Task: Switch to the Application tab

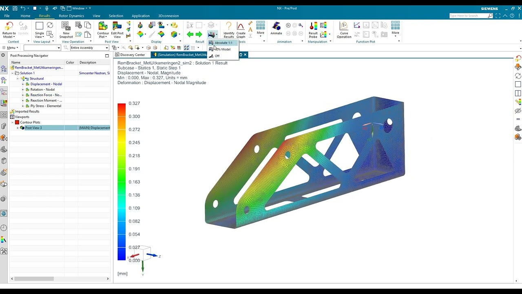Action: point(141,16)
